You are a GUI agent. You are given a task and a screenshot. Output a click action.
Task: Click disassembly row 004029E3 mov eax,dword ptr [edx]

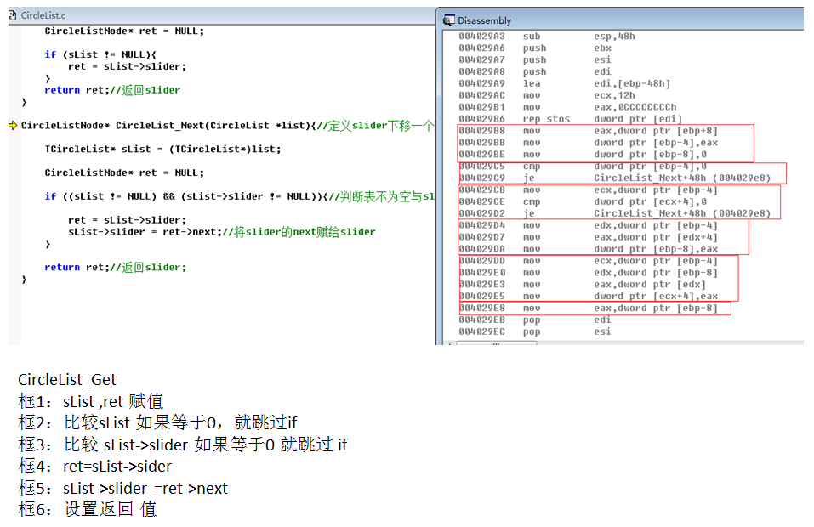(x=583, y=285)
